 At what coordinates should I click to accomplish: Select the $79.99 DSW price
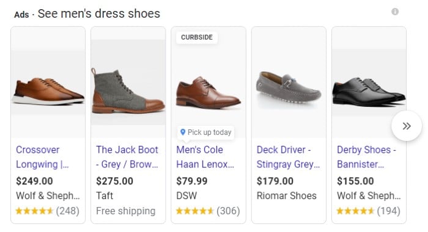pyautogui.click(x=192, y=181)
